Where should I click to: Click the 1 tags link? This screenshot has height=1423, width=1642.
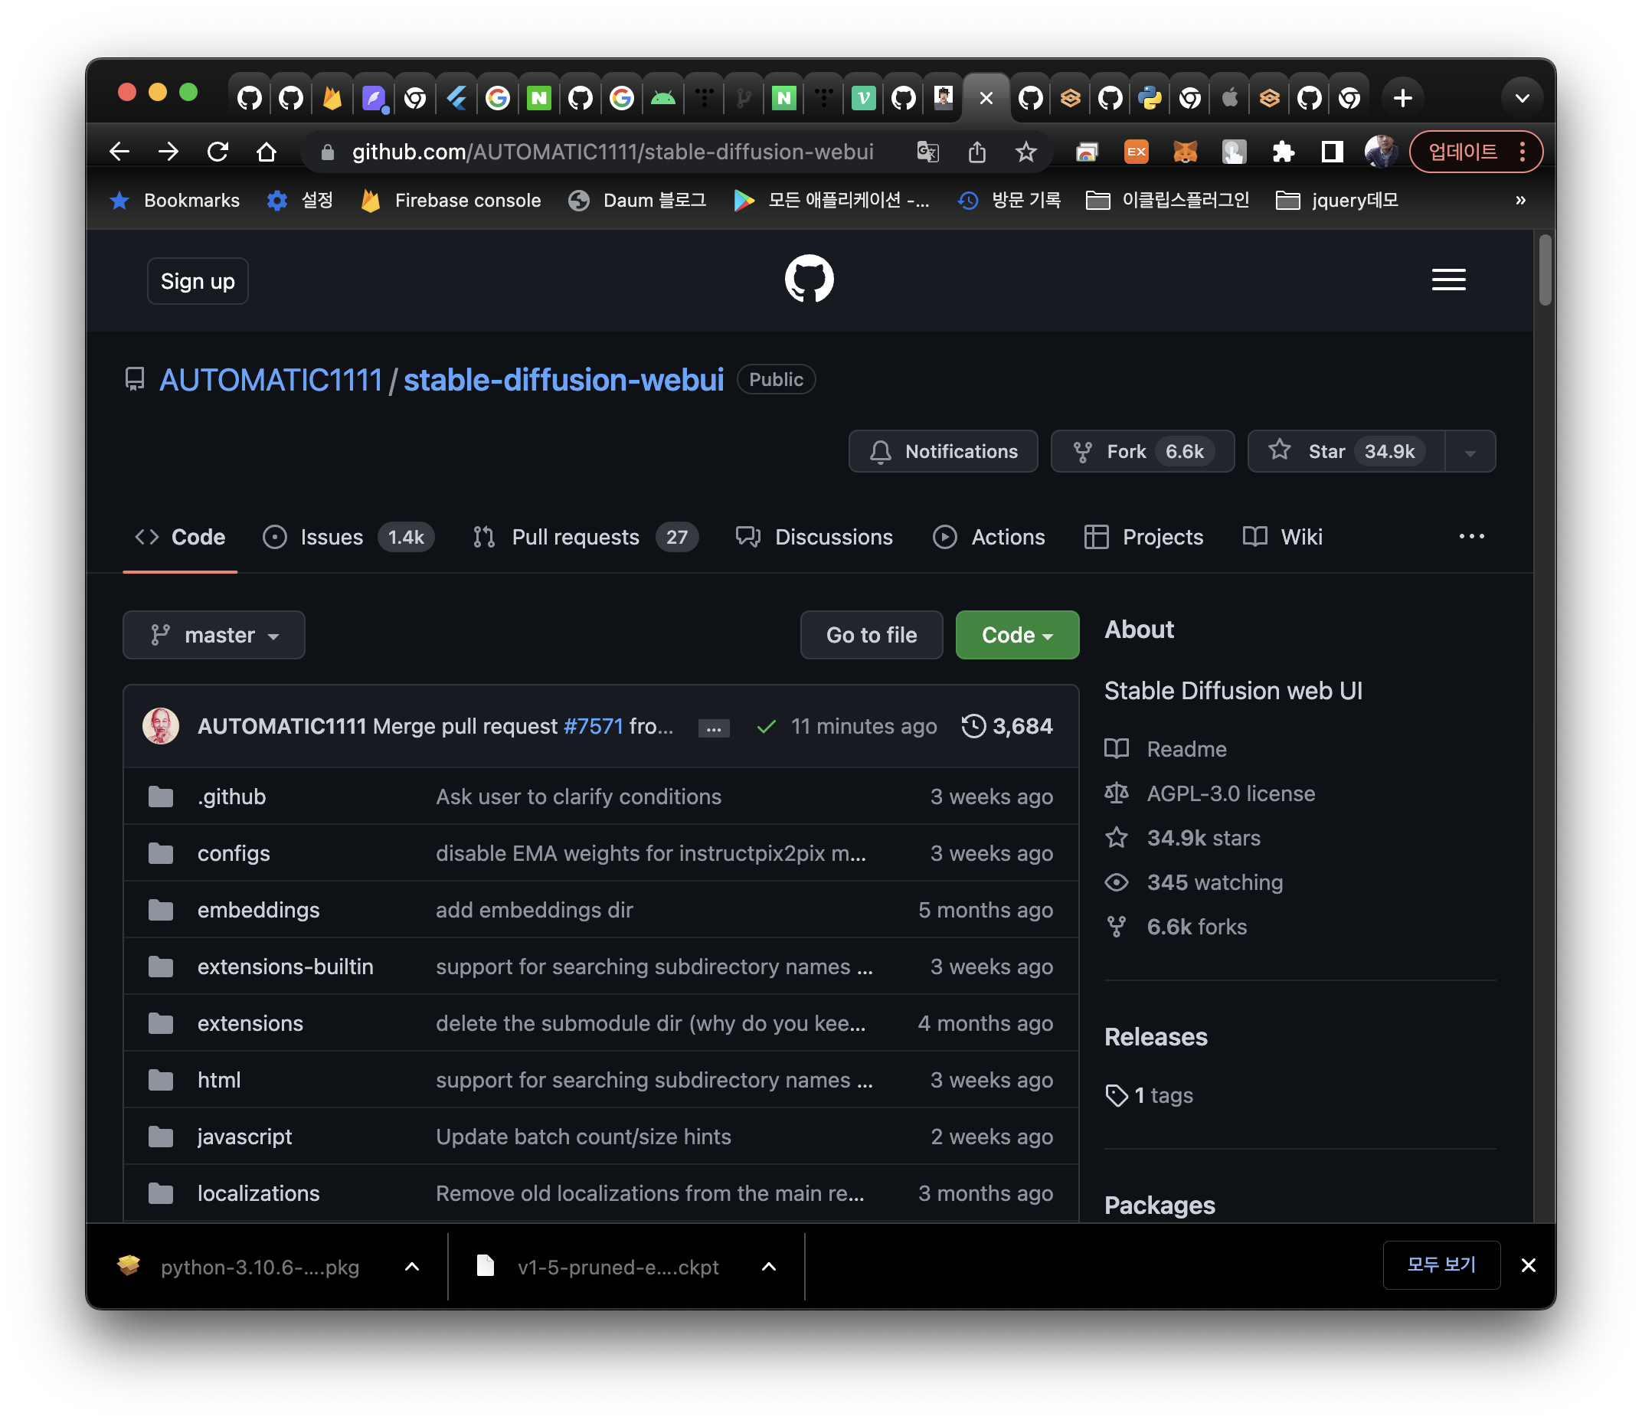pyautogui.click(x=1150, y=1095)
